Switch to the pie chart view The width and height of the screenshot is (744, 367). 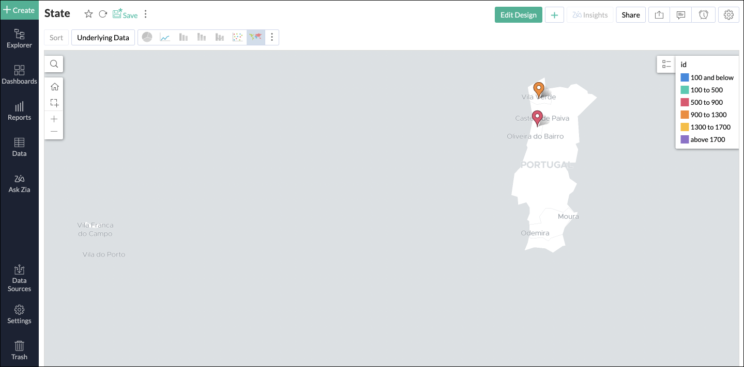147,37
